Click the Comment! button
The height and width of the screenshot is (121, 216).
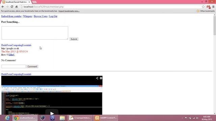click(32, 67)
